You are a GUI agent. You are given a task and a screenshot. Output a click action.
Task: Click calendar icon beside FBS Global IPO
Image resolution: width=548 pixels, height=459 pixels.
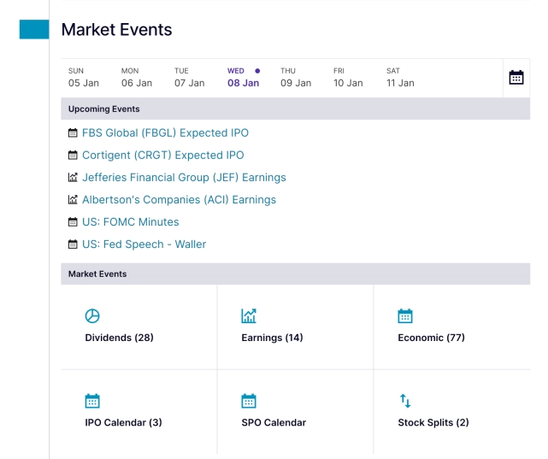(x=73, y=133)
